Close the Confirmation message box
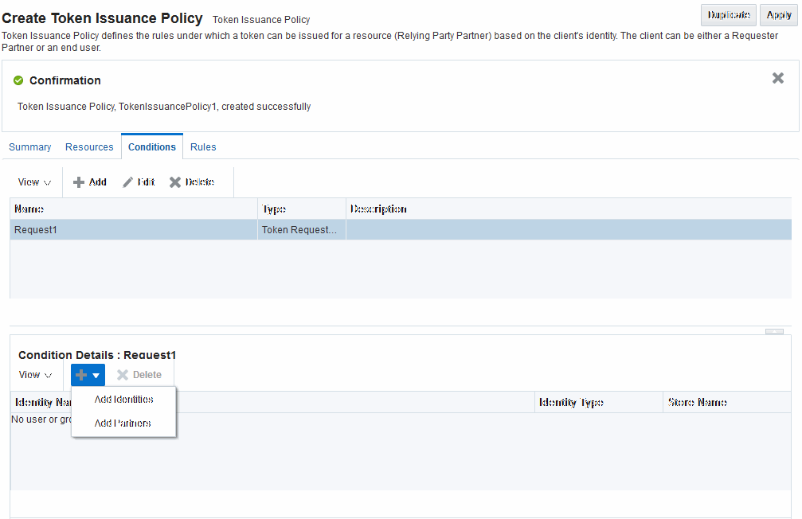The width and height of the screenshot is (802, 519). coord(778,78)
